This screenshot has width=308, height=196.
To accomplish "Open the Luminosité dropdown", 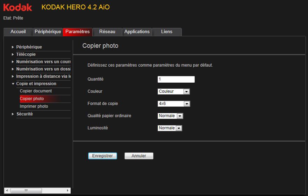I will [179, 128].
